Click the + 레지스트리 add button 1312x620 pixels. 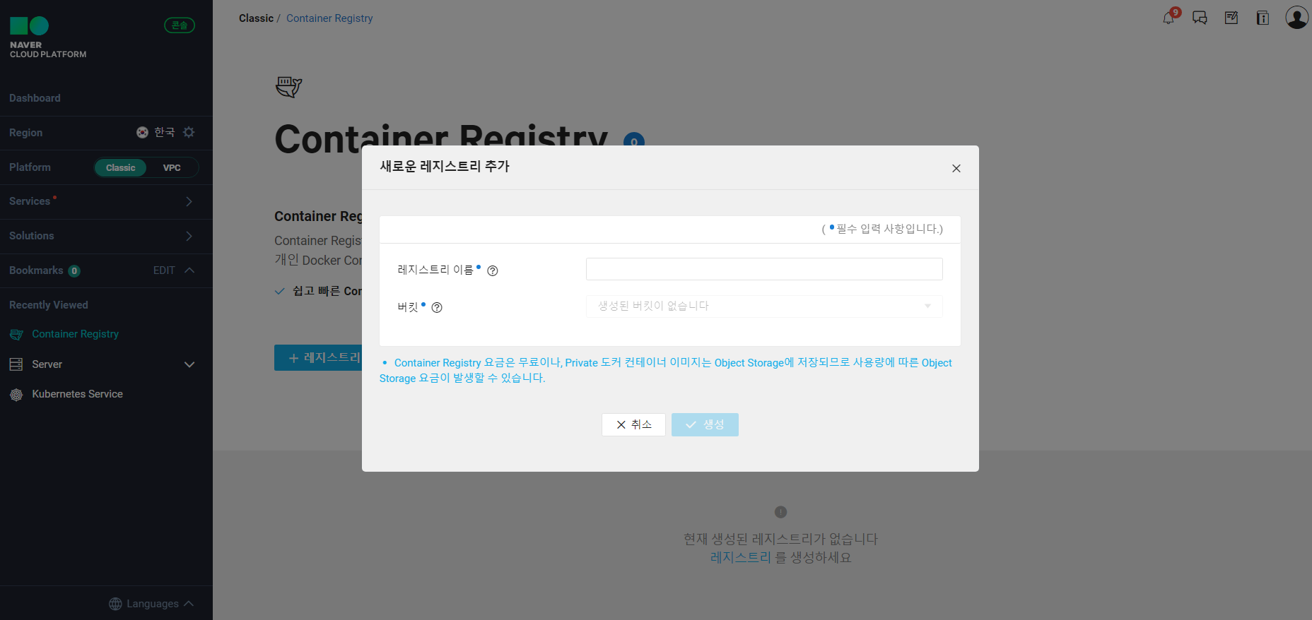318,358
